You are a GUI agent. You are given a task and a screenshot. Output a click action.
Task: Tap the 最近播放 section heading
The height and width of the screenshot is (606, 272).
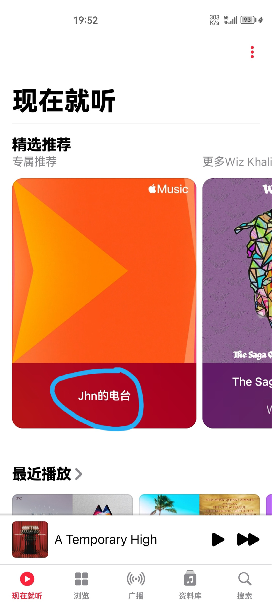(x=42, y=474)
